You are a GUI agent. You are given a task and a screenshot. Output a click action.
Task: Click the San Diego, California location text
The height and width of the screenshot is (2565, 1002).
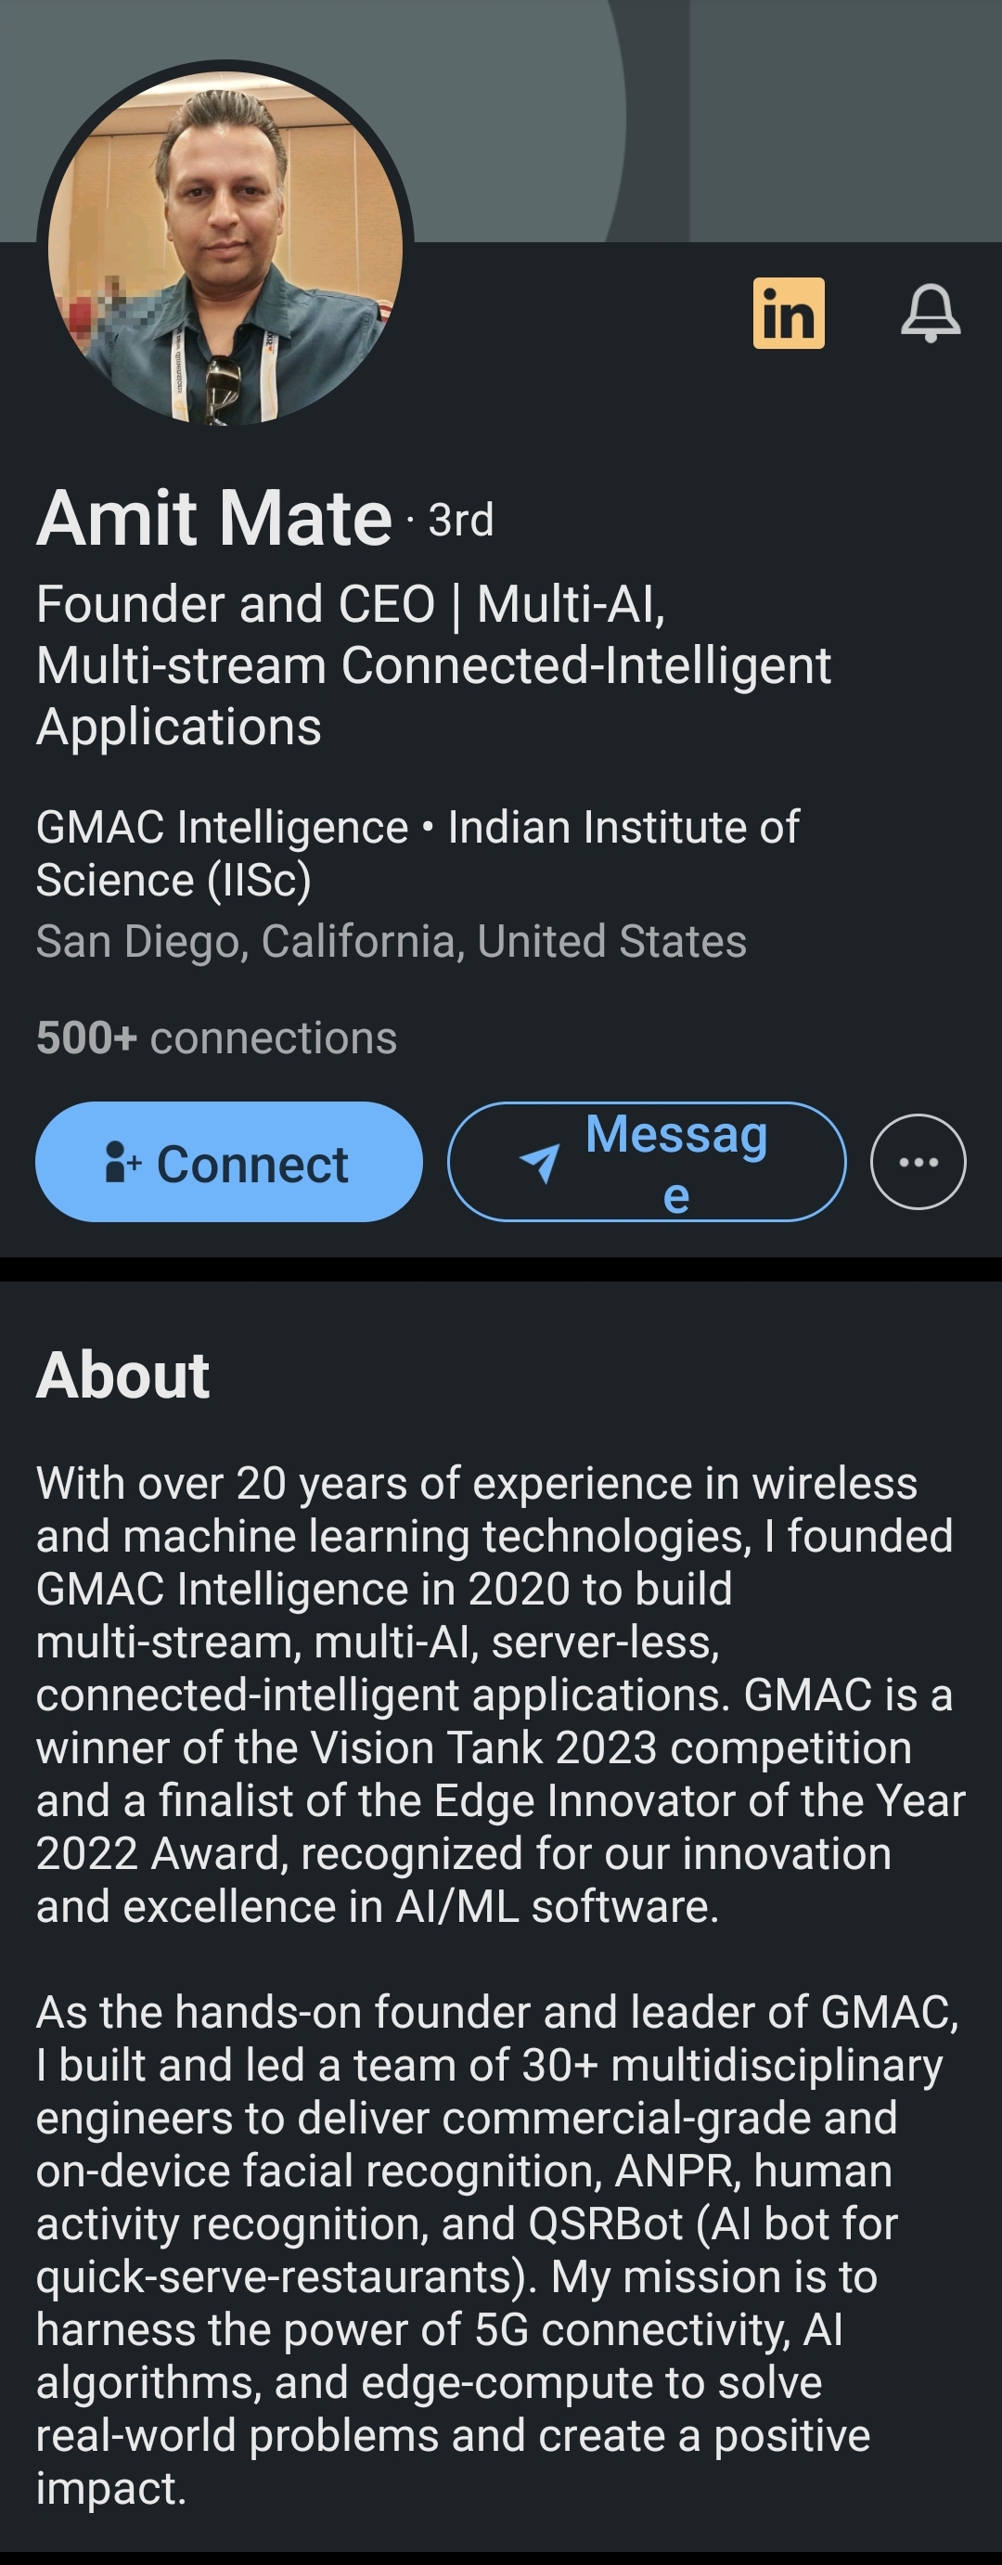(x=391, y=941)
